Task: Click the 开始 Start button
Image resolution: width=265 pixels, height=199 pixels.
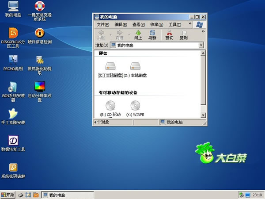Action: [8, 195]
